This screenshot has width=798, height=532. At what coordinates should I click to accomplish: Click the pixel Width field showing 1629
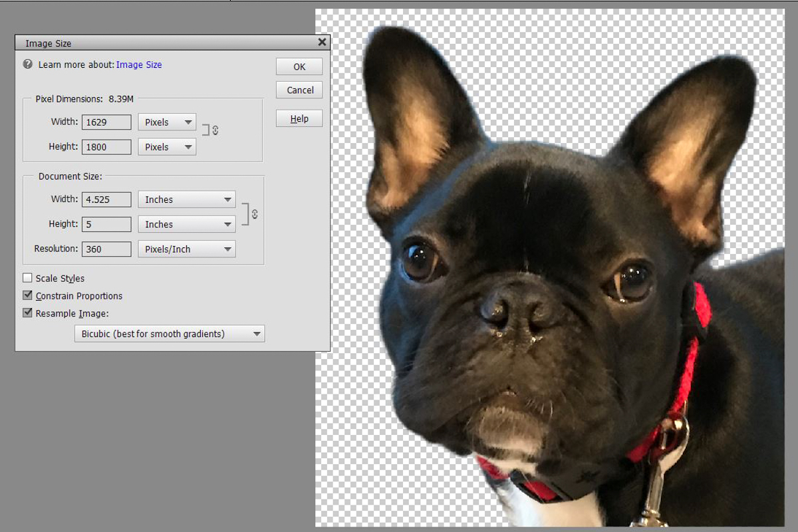106,122
